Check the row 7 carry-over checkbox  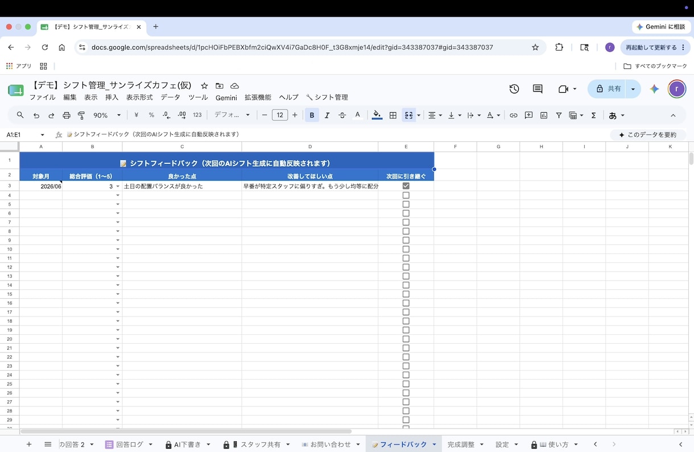pos(406,222)
